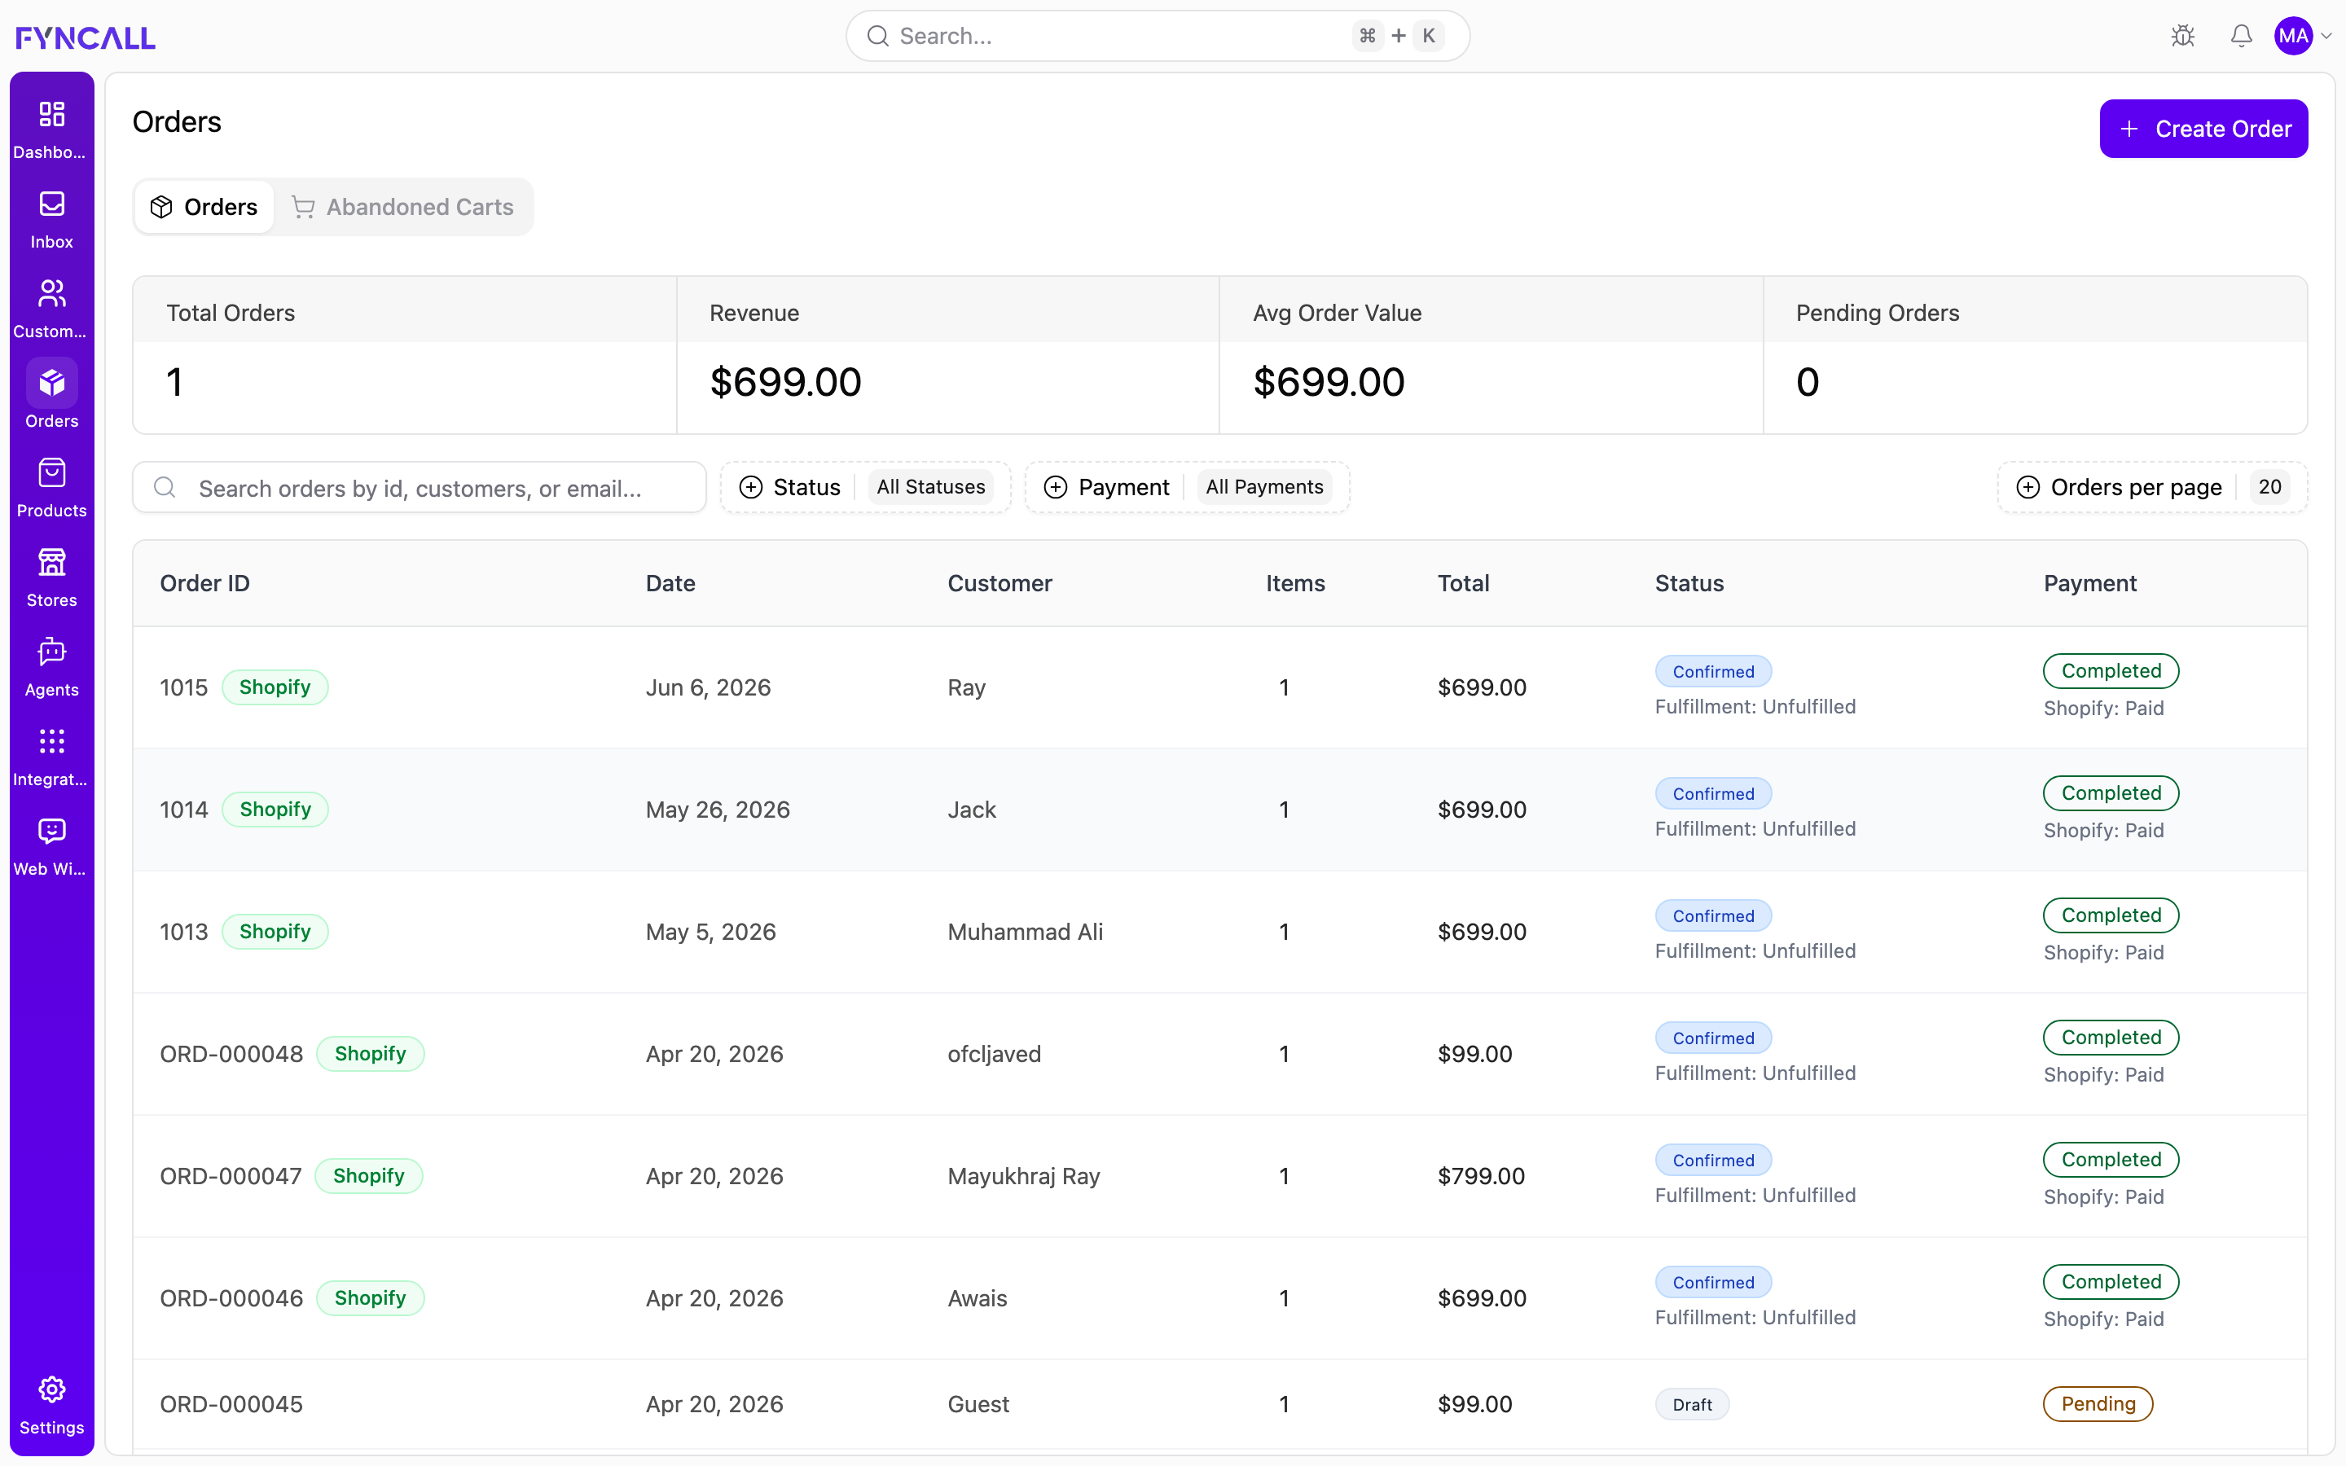Click the Draft badge on ORD-000045
2346x1466 pixels.
coord(1692,1404)
